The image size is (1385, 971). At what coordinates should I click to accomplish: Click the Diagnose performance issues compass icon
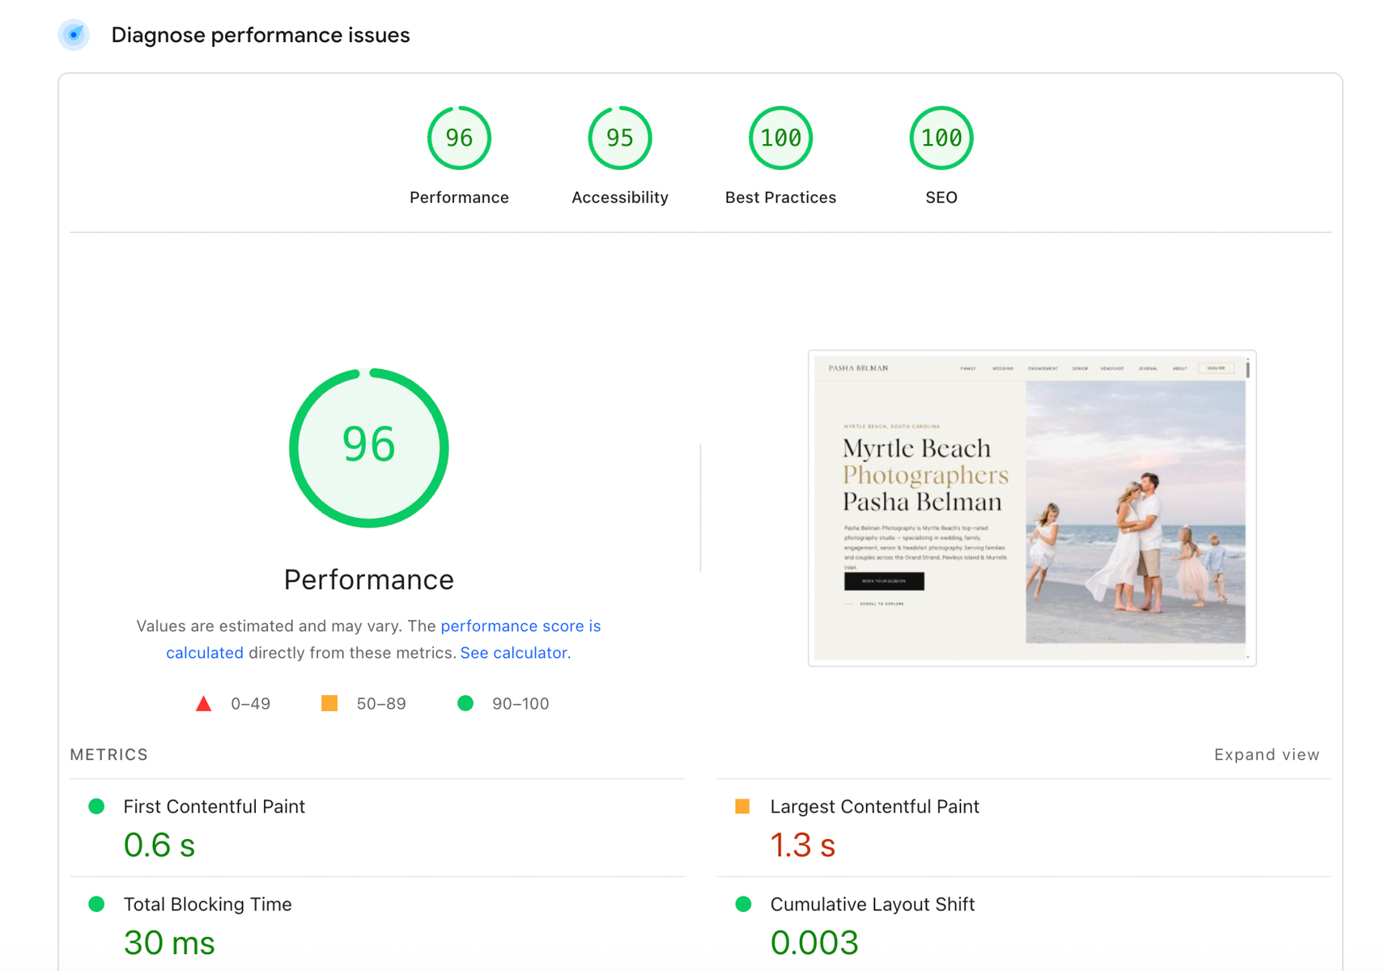click(74, 35)
